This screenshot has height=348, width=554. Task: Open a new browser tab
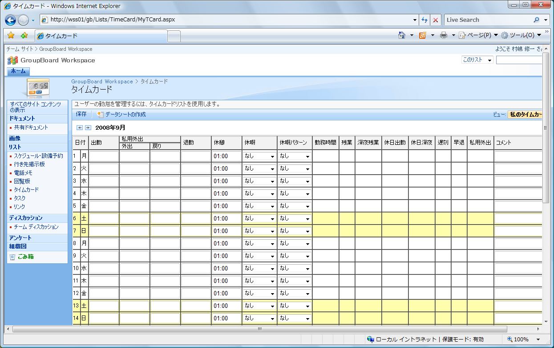[174, 36]
